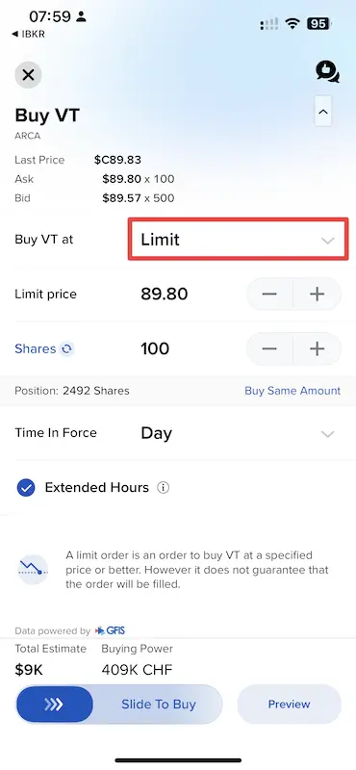Viewport: 356px width, 770px height.
Task: Tap the Shares swap icon
Action: pyautogui.click(x=66, y=349)
